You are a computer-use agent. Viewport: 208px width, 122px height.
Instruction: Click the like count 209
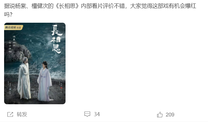click(x=170, y=115)
